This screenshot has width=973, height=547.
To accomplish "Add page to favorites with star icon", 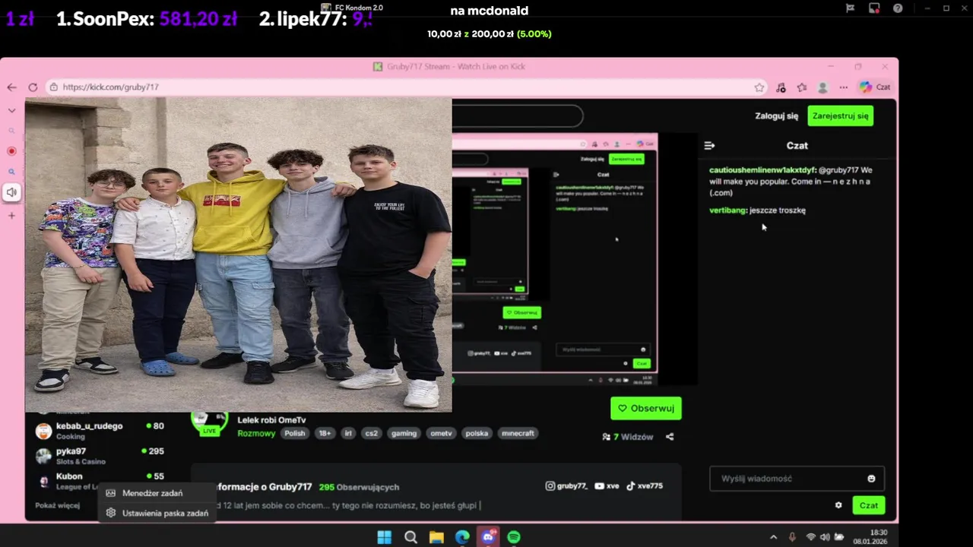I will [x=759, y=87].
